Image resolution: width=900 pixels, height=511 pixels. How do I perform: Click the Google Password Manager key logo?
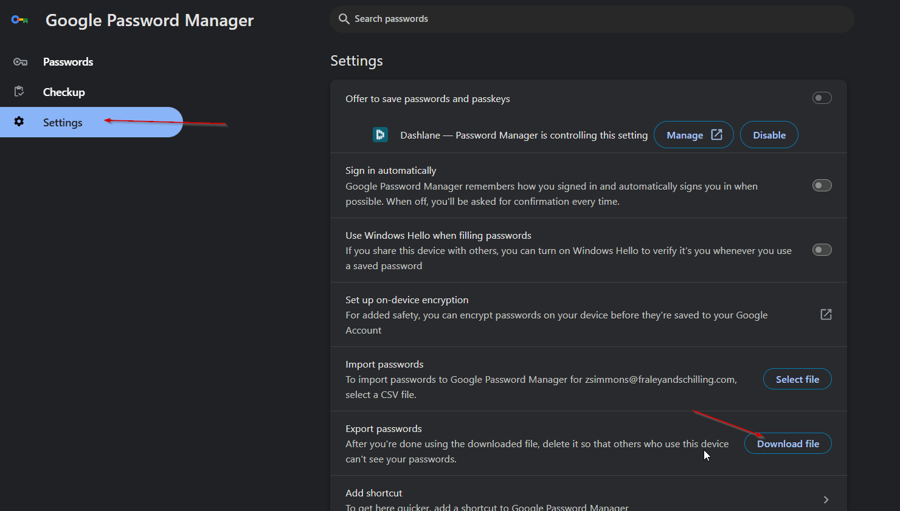tap(19, 20)
